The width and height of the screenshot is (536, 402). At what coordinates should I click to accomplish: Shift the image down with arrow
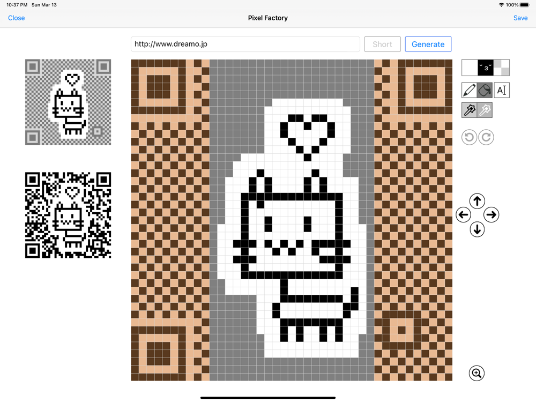coord(477,229)
